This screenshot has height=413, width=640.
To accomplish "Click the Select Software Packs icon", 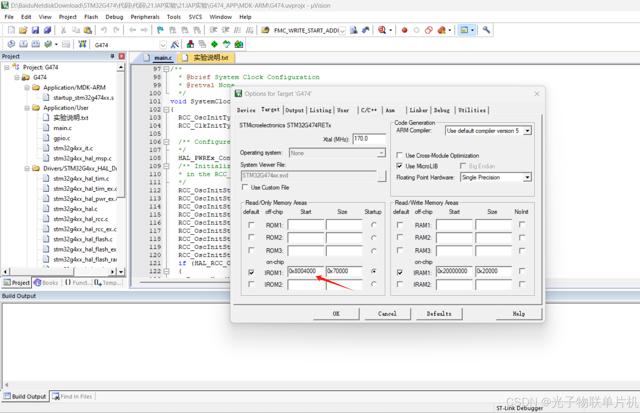I will 227,44.
